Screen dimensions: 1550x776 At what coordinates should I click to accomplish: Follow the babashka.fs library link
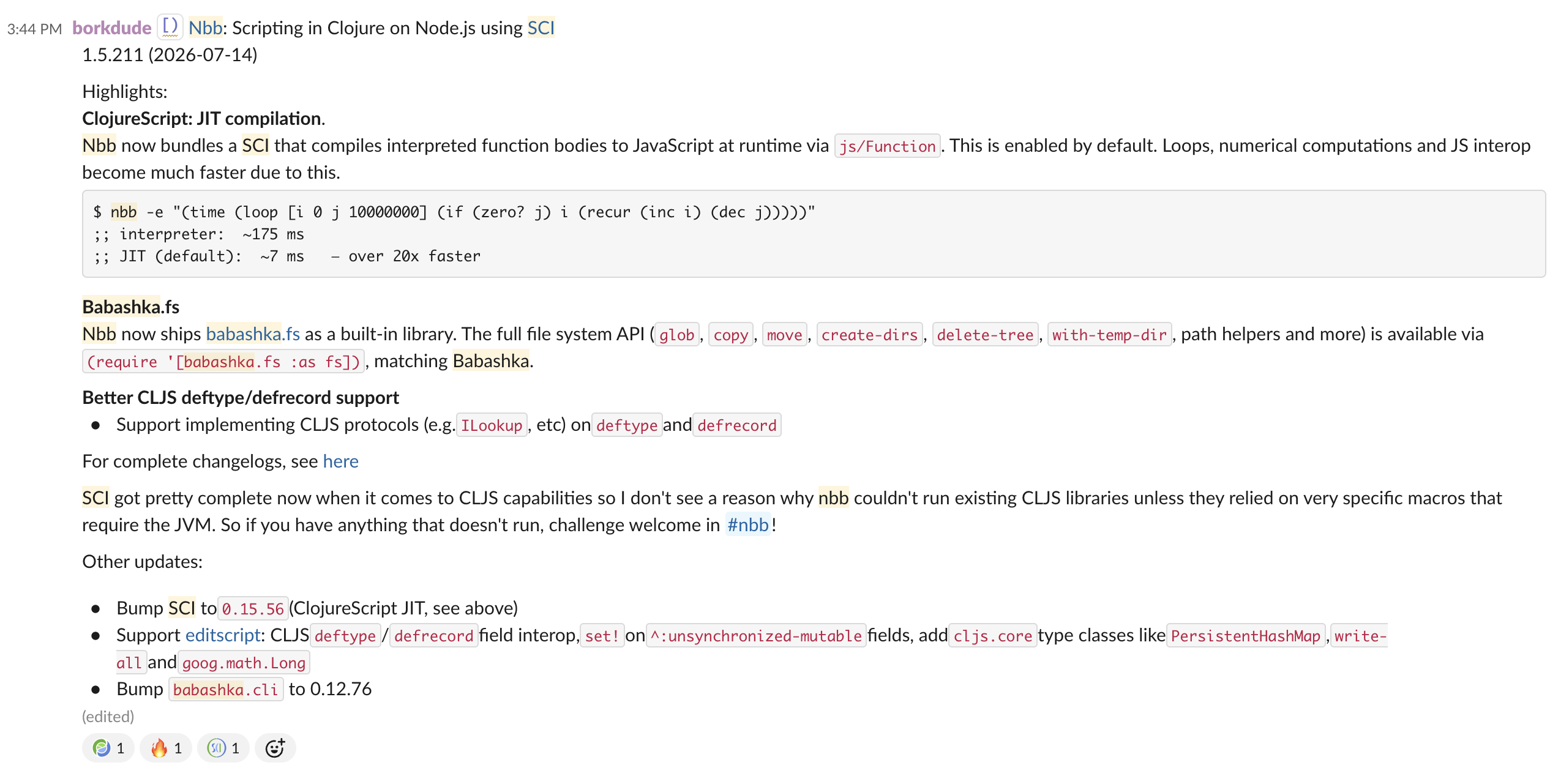pyautogui.click(x=253, y=334)
